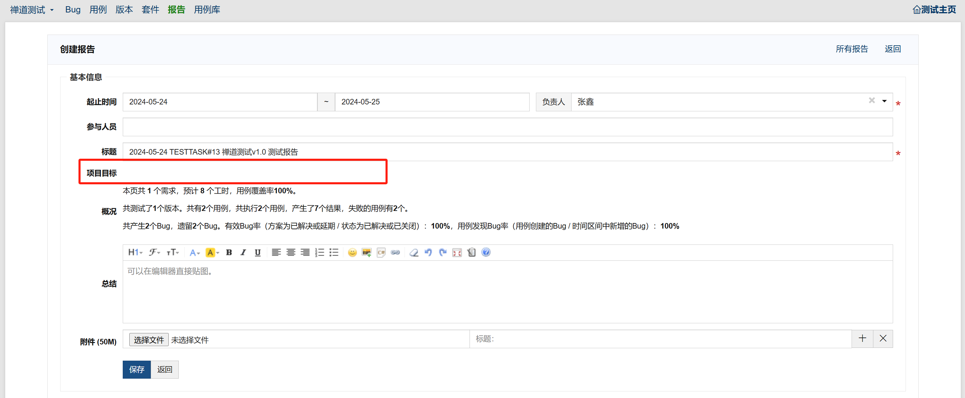Click the undo arrow icon

[x=428, y=252]
